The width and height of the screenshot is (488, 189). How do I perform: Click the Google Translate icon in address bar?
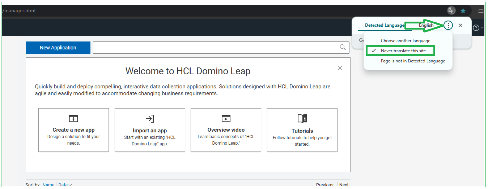[451, 11]
